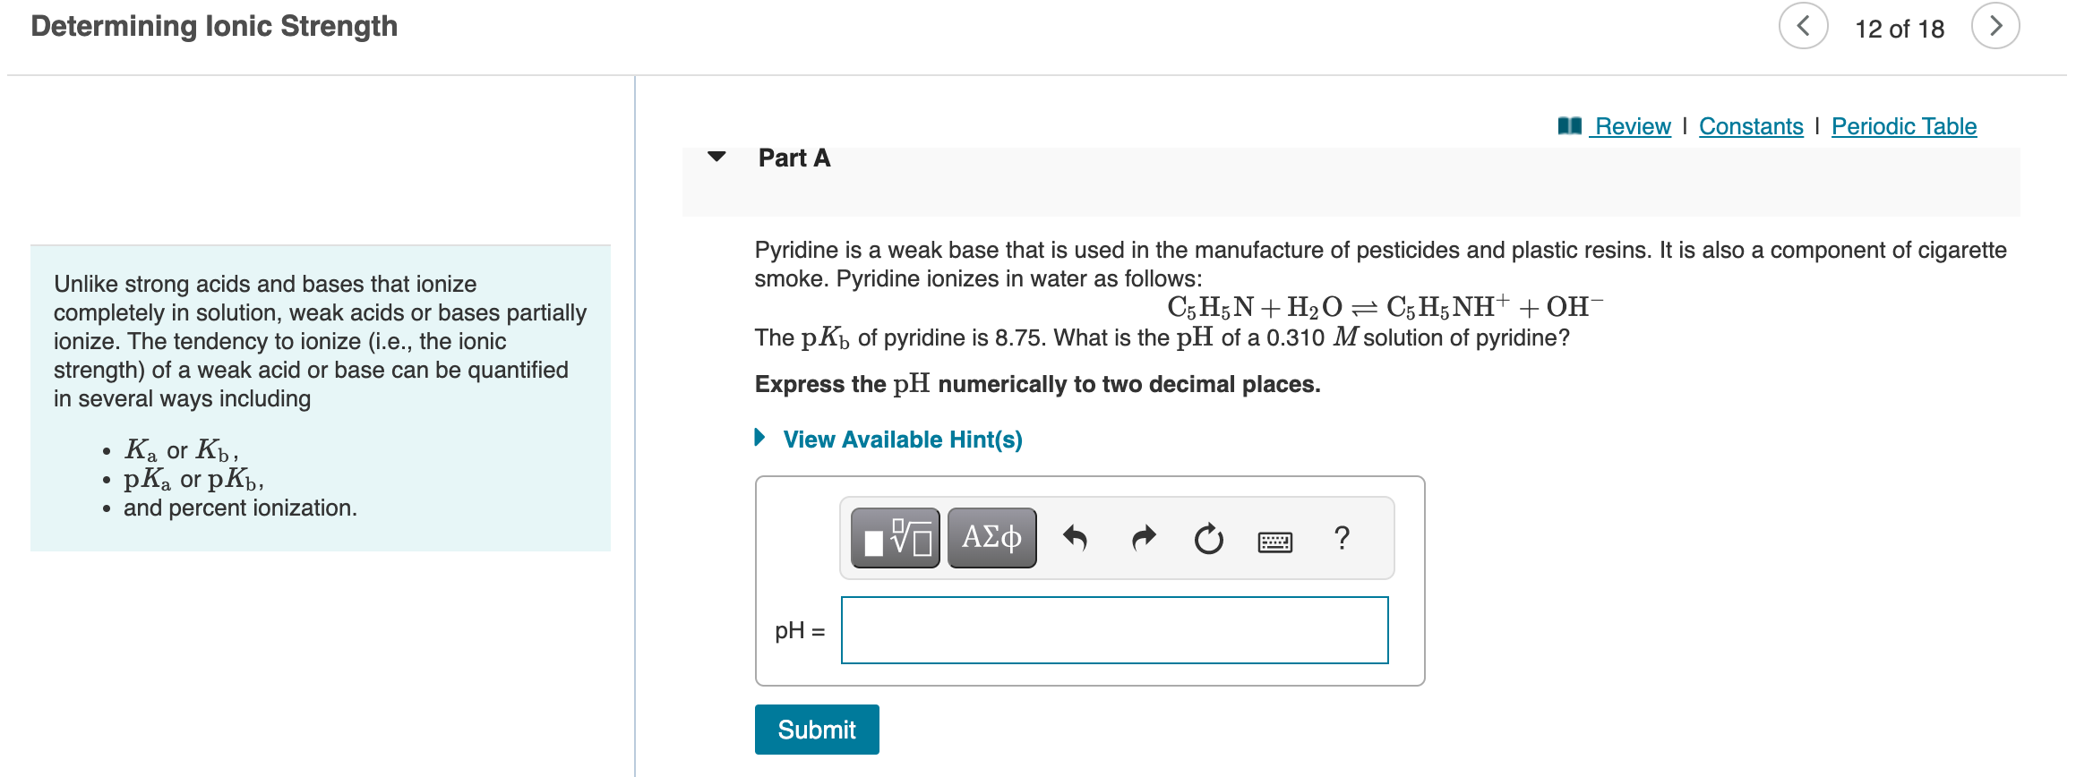Go to the next problem arrow
The image size is (2076, 777).
coord(1995,26)
